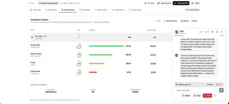This screenshot has height=104, width=229.
Task: Click Frase's DA ring showing 68
Action: pos(79,63)
